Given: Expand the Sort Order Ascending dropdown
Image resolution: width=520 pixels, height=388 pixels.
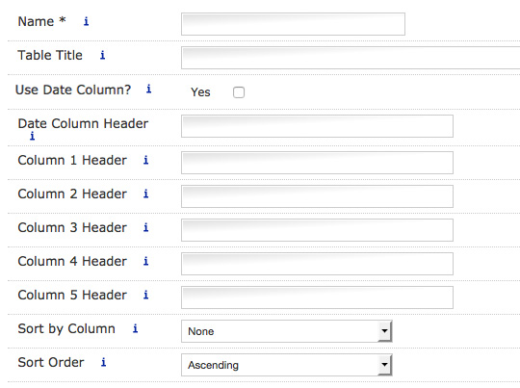Looking at the screenshot, I should (x=287, y=365).
